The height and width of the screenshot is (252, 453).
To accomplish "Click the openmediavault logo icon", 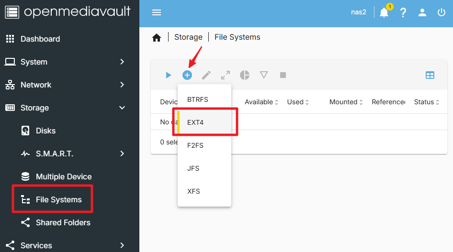I will coord(12,12).
